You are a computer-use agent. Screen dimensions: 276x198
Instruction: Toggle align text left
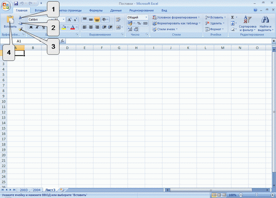click(85, 27)
